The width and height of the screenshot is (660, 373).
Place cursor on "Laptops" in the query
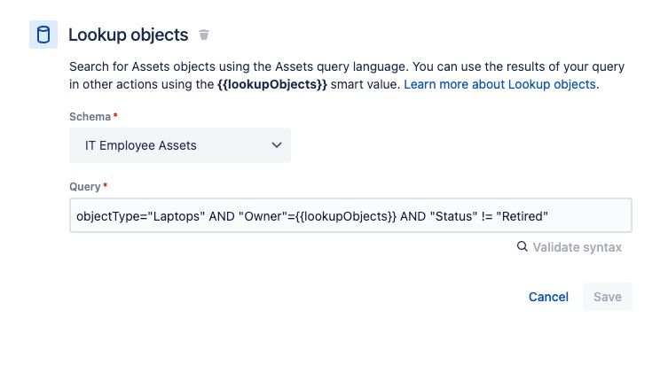click(176, 216)
